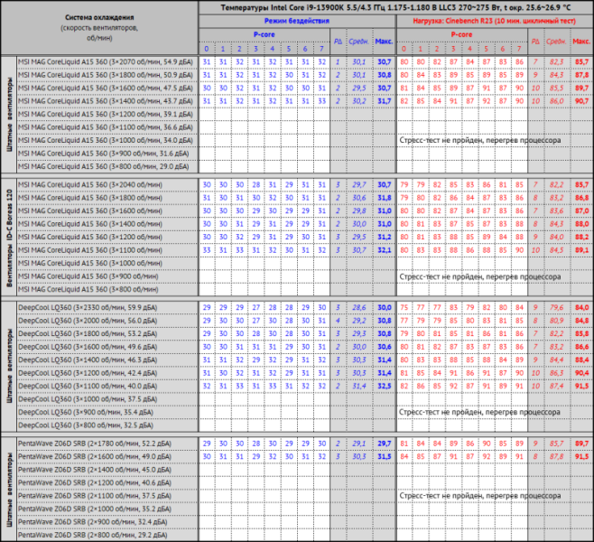Select the P-core header under Cinebench load

click(462, 34)
